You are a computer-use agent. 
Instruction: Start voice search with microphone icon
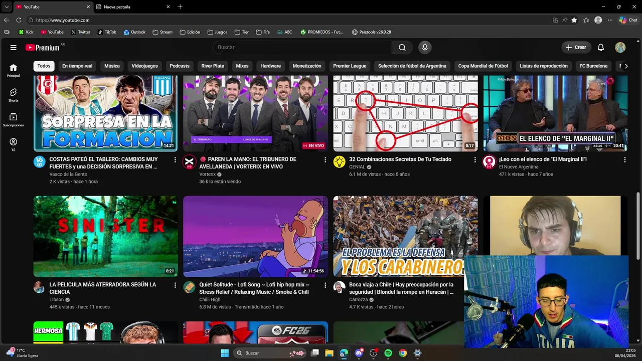[x=425, y=47]
